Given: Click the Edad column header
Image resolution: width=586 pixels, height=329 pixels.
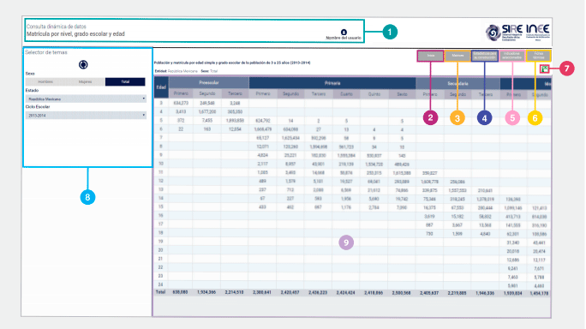Looking at the screenshot, I should 161,87.
